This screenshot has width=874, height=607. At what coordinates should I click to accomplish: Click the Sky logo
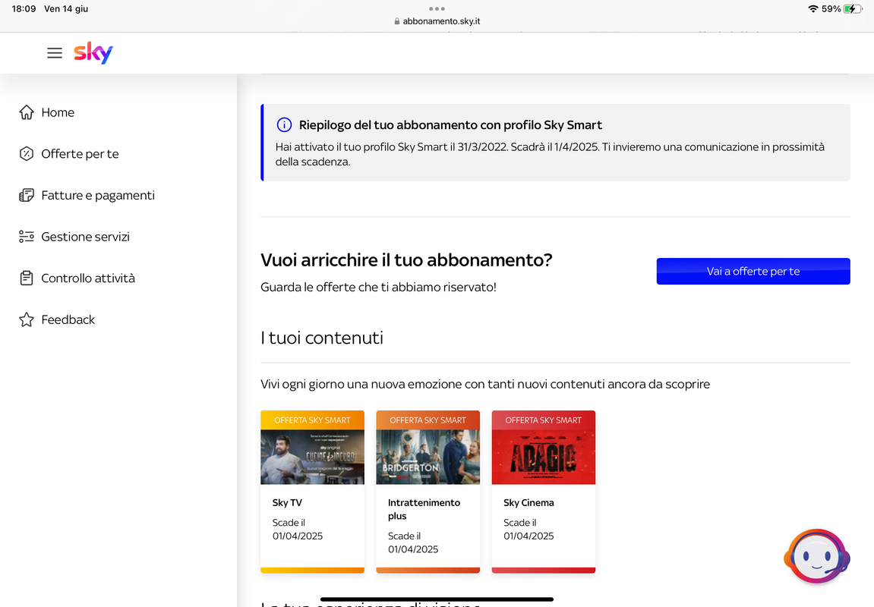(93, 53)
